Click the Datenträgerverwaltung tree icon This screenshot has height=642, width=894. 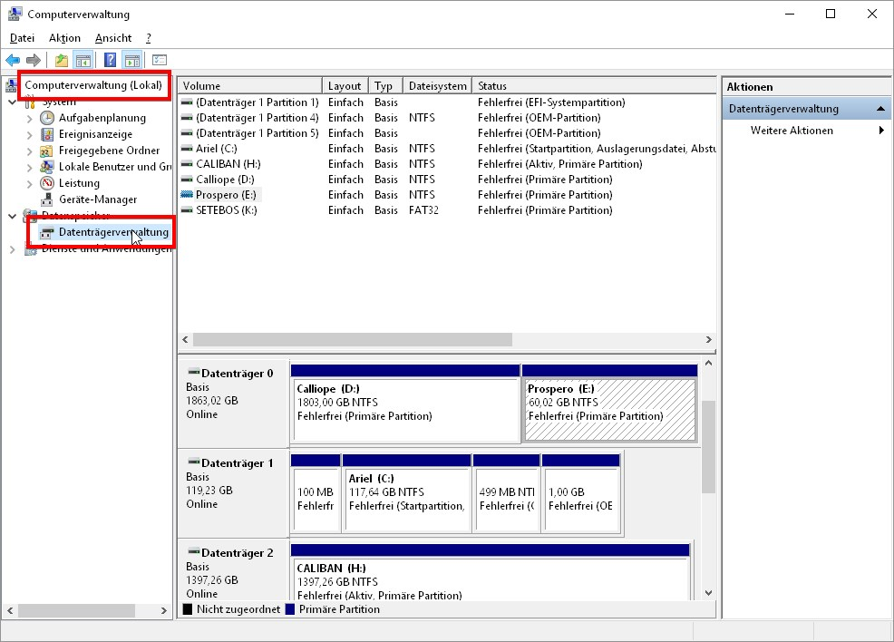click(x=47, y=232)
